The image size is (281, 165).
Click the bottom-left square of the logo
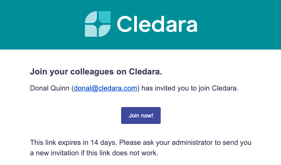tap(91, 31)
